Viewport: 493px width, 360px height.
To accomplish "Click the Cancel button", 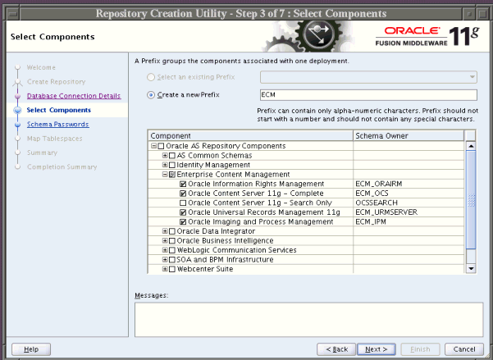I will (x=464, y=349).
